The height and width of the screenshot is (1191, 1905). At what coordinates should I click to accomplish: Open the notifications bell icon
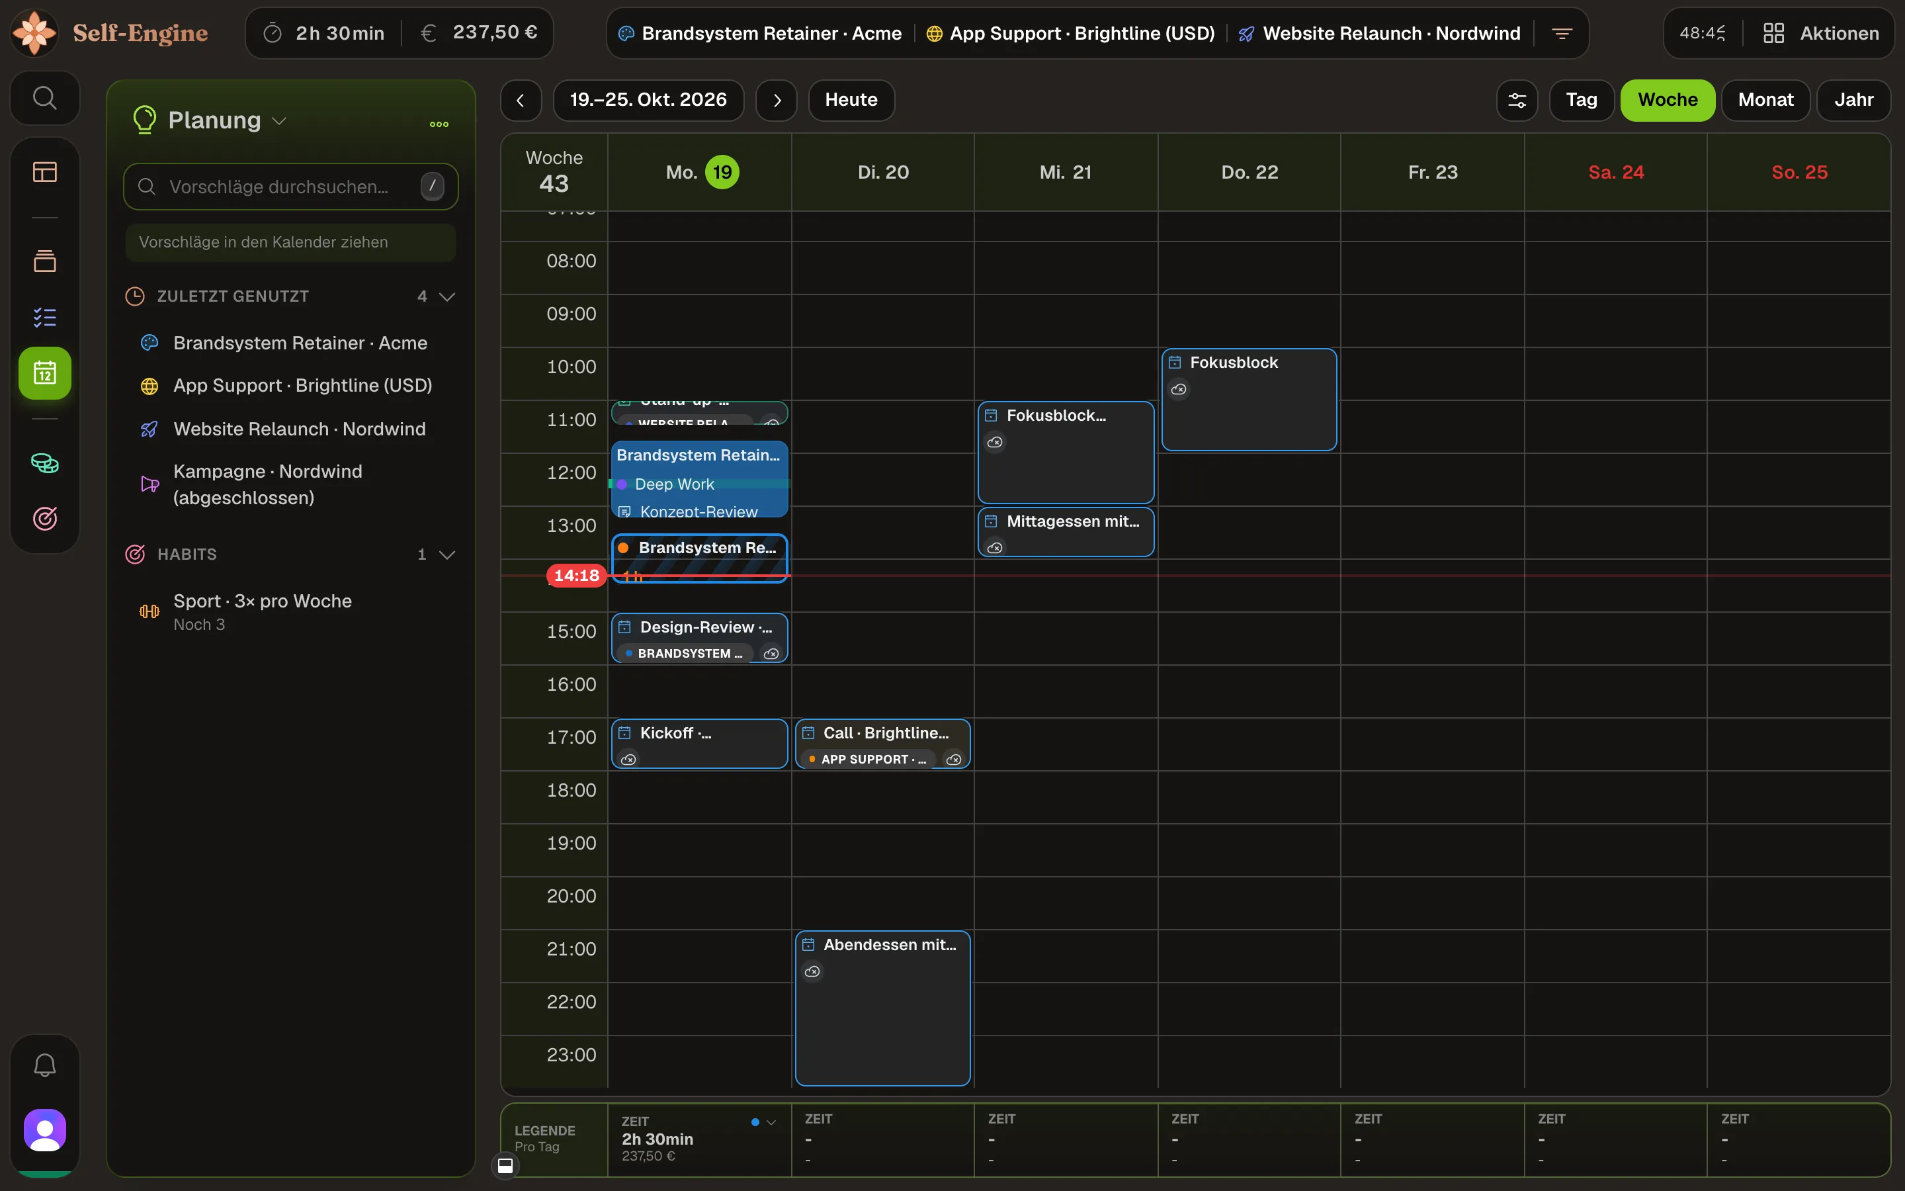[x=44, y=1065]
